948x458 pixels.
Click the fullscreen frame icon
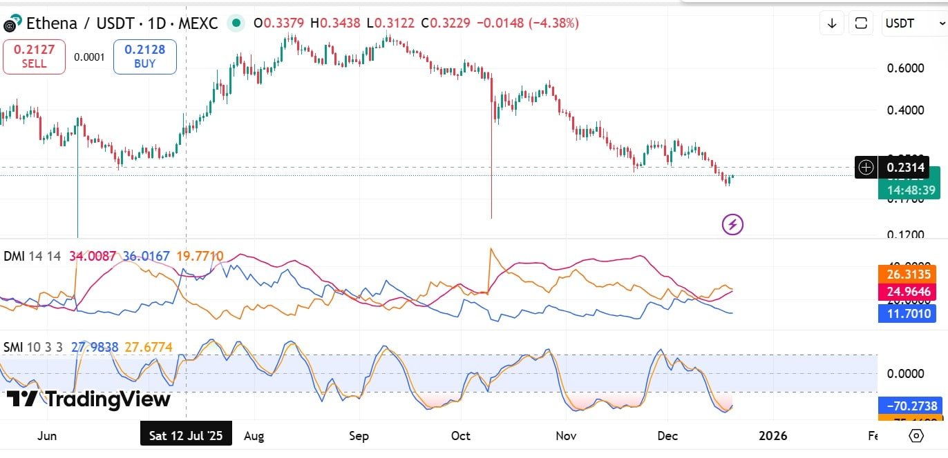(x=861, y=23)
